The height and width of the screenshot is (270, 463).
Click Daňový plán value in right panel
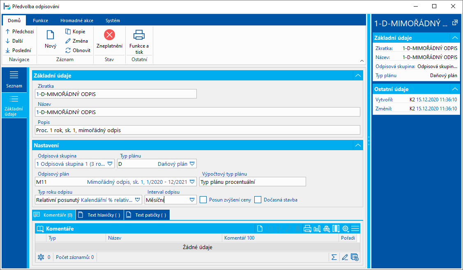(x=444, y=75)
